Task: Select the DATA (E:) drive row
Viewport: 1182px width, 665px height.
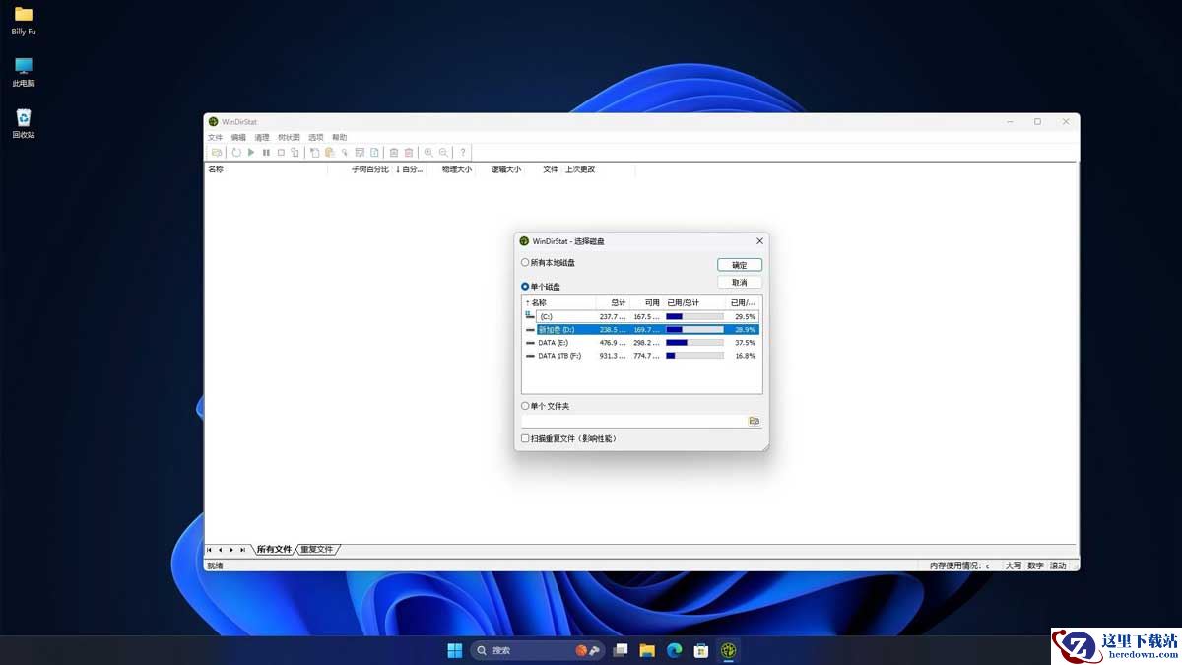Action: 642,342
